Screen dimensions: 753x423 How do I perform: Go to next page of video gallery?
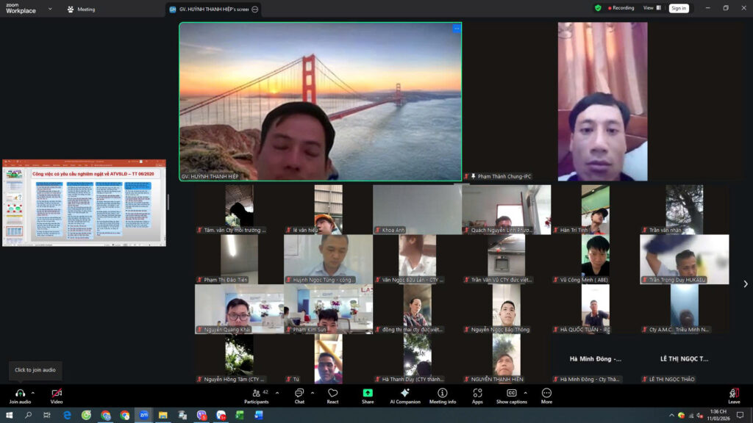click(745, 284)
